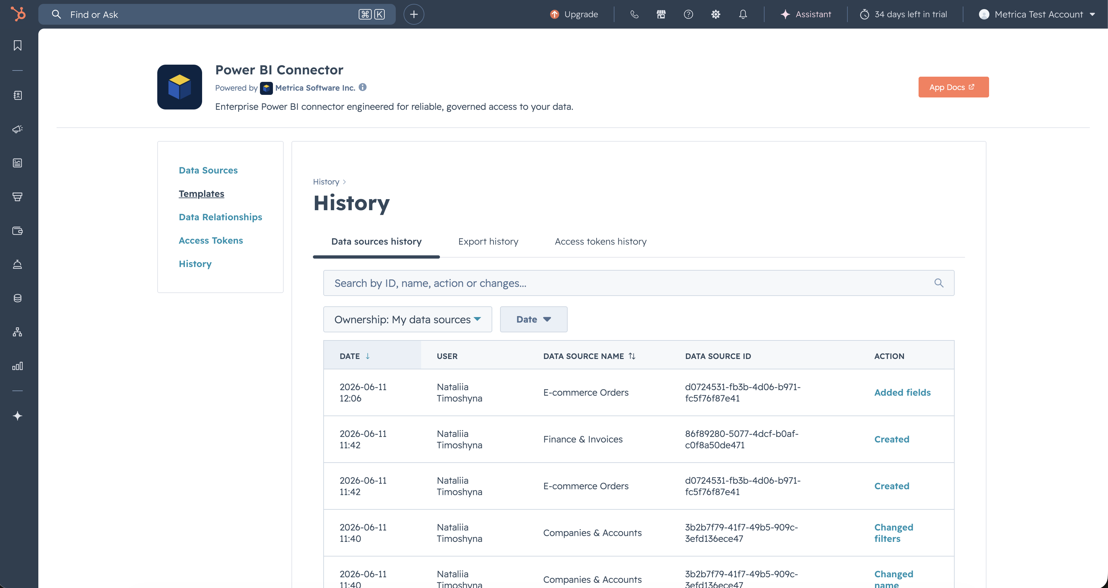
Task: Click the HubSpot sprocket logo
Action: (x=18, y=14)
